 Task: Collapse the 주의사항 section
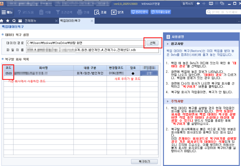pyautogui.click(x=168, y=101)
